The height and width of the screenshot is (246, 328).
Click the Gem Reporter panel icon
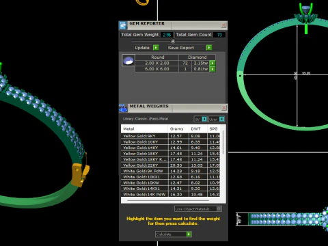click(123, 25)
